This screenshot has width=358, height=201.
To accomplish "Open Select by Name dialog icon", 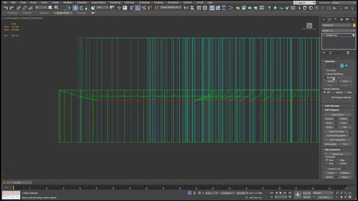I will coord(56,8).
